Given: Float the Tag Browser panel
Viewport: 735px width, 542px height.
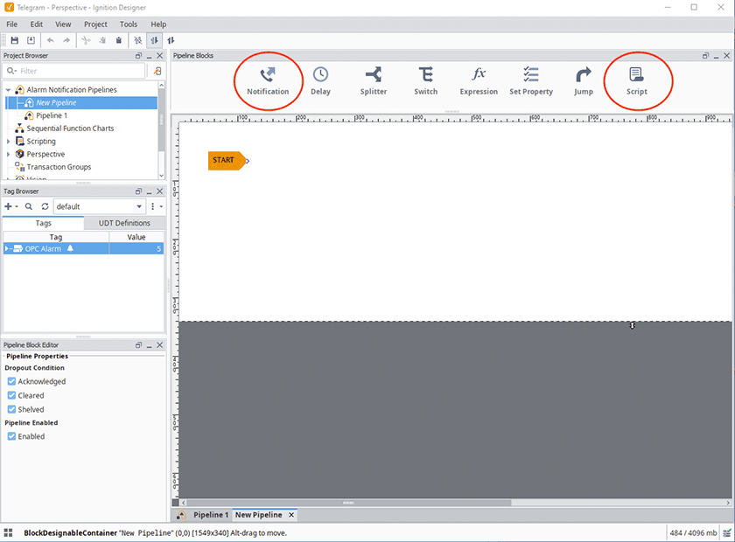Looking at the screenshot, I should pyautogui.click(x=138, y=191).
